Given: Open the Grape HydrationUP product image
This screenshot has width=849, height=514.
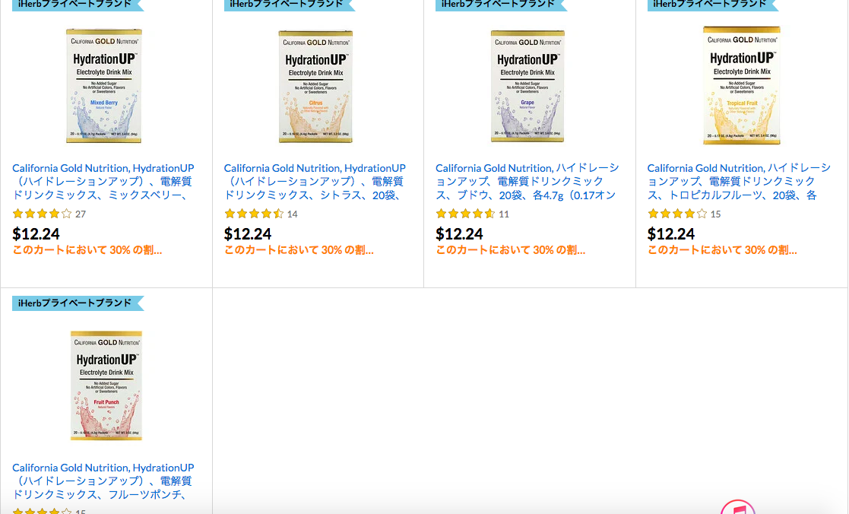Looking at the screenshot, I should tap(527, 86).
